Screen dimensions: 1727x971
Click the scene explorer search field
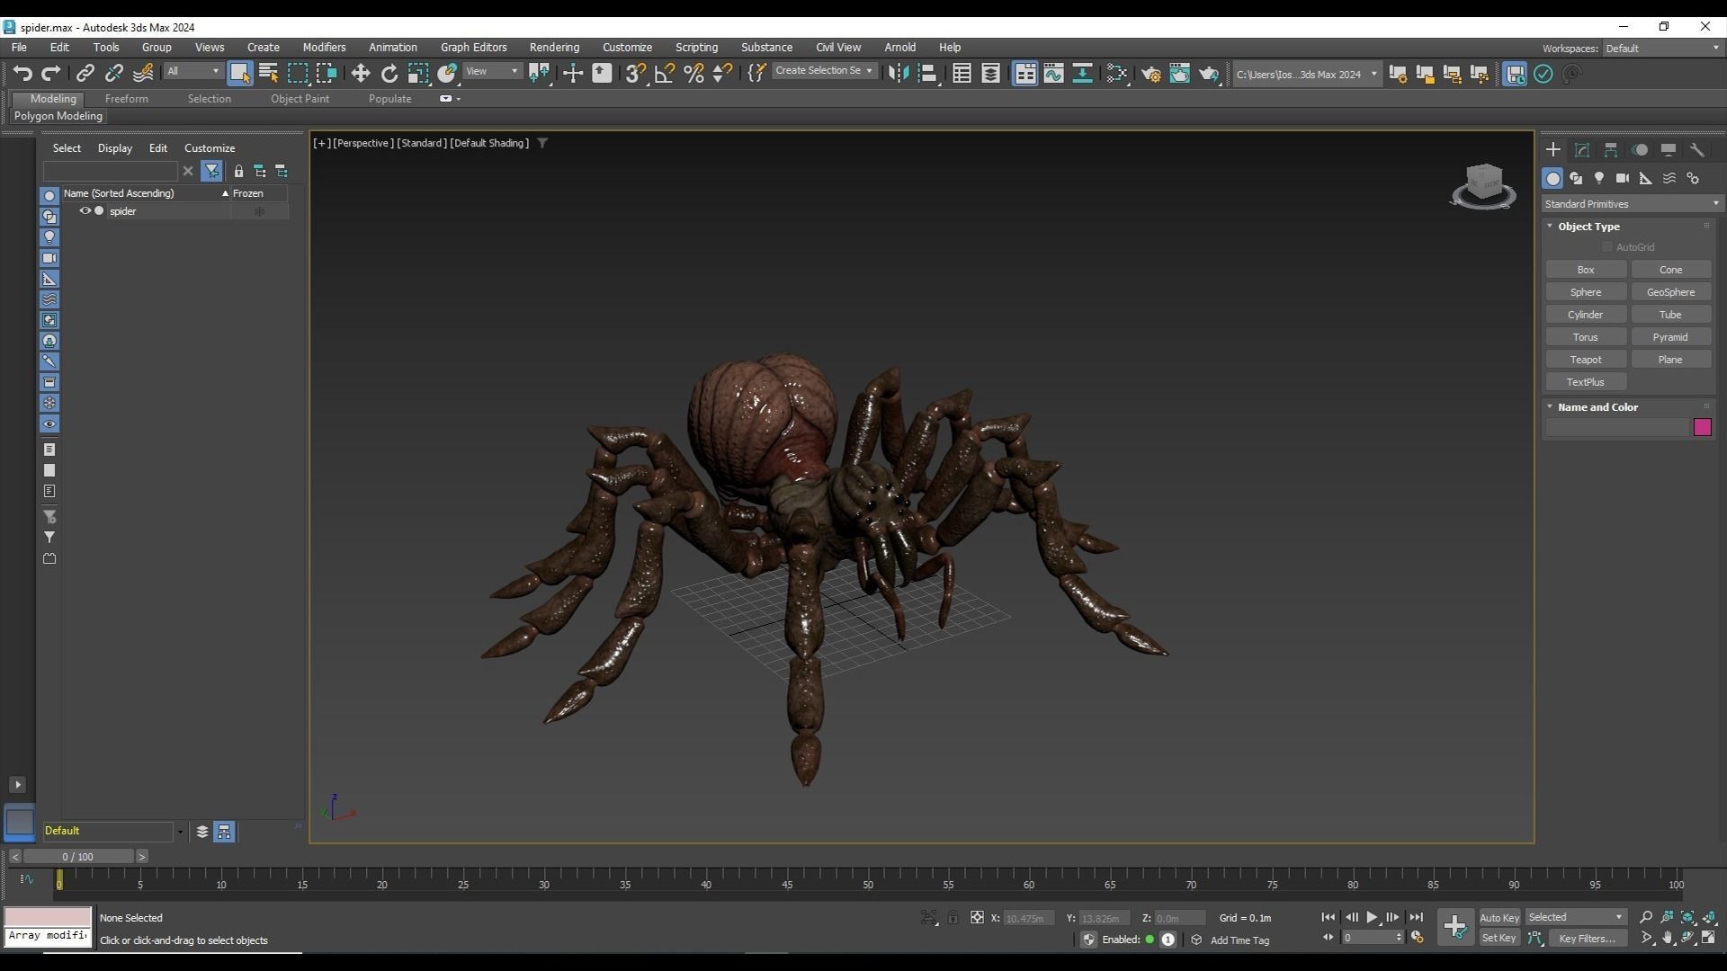[111, 171]
